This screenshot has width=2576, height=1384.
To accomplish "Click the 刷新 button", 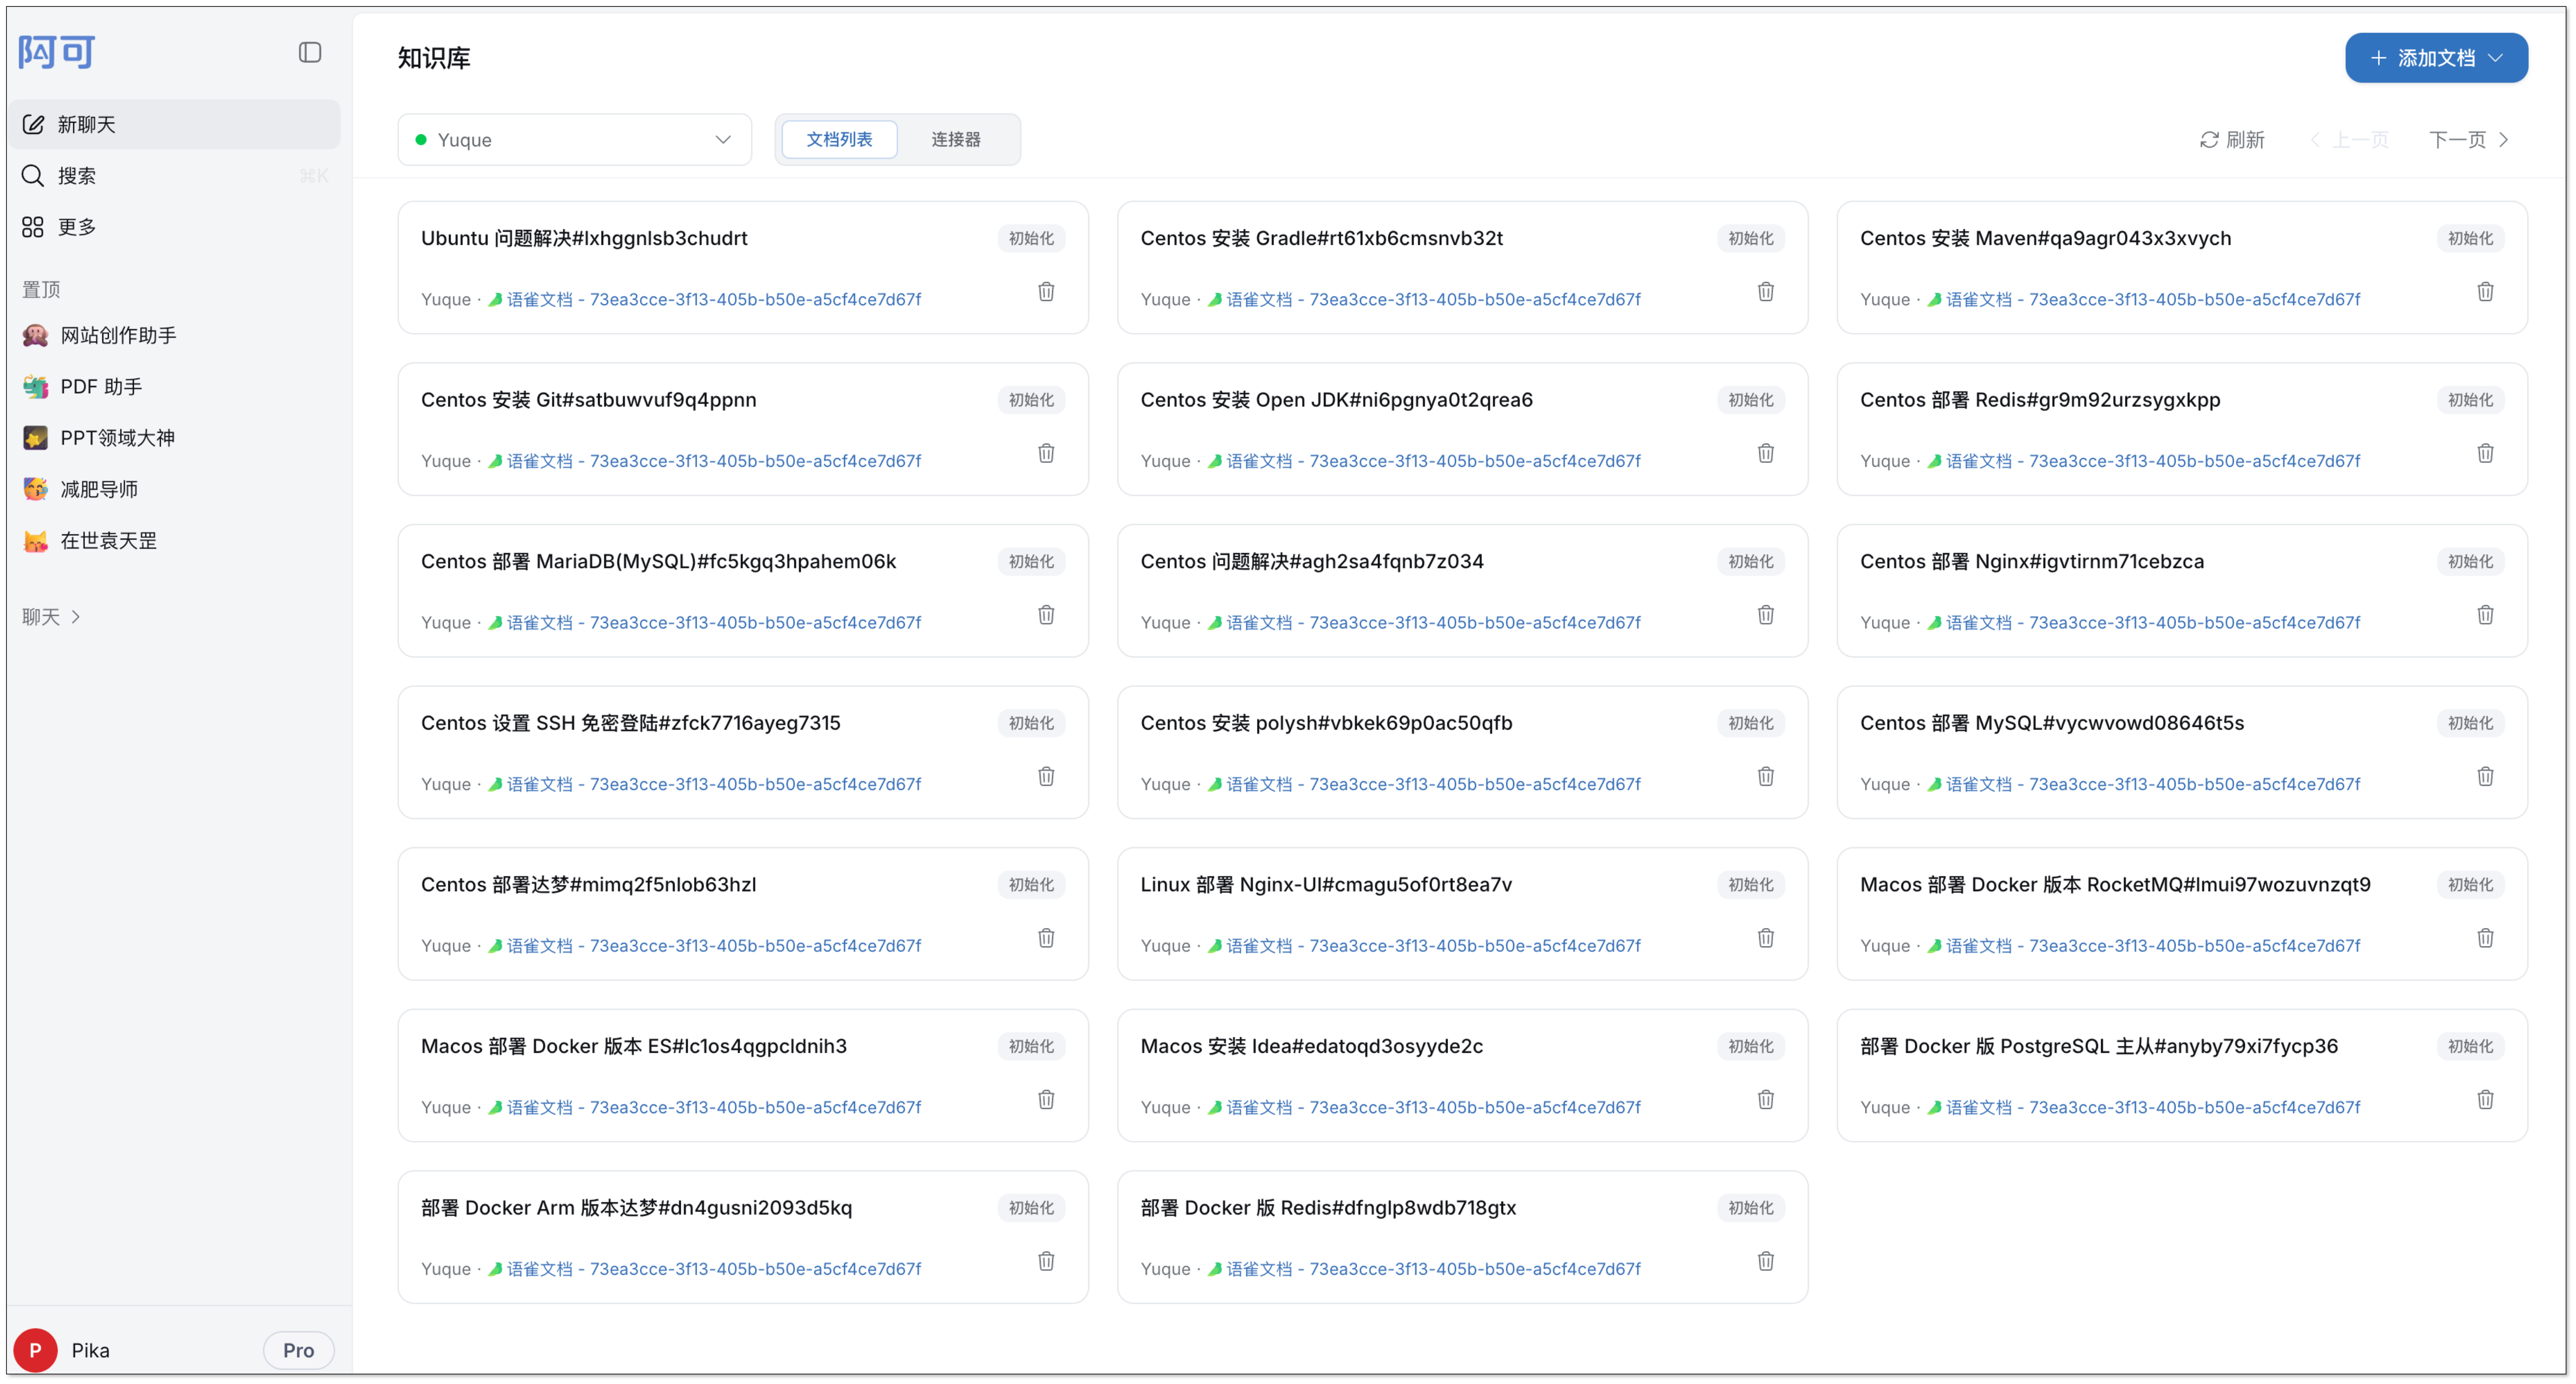I will pos(2232,140).
